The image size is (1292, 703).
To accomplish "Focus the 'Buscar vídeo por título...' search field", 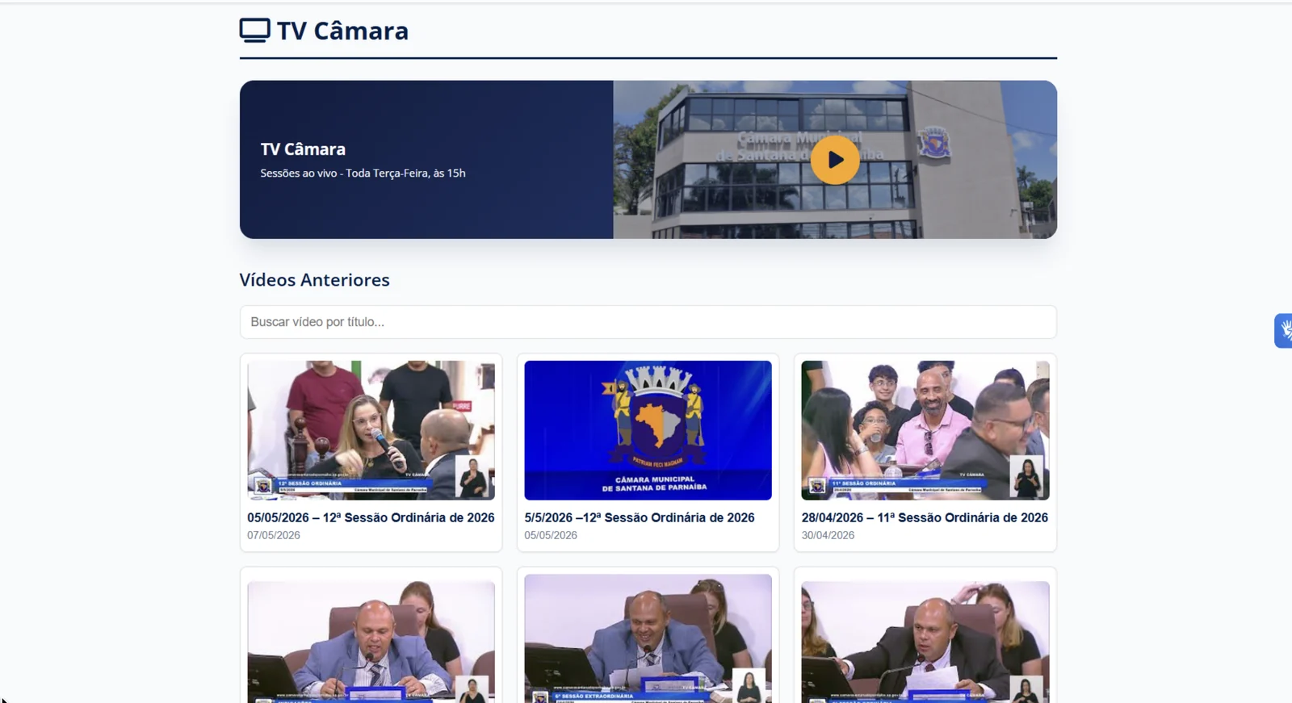I will [648, 322].
